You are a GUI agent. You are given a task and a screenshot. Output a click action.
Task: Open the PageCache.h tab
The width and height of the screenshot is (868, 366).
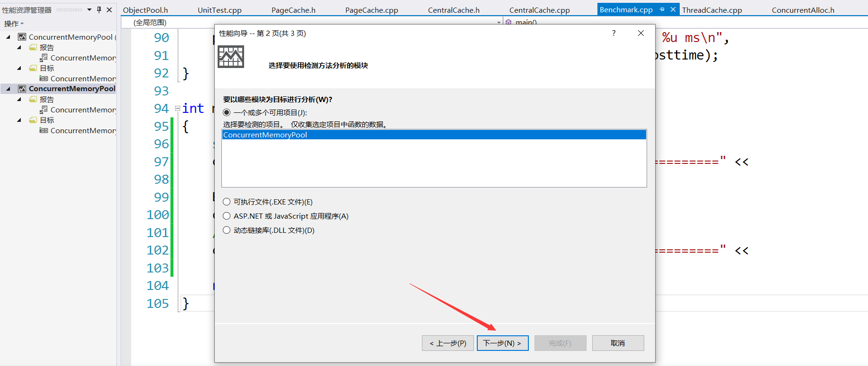[x=293, y=10]
